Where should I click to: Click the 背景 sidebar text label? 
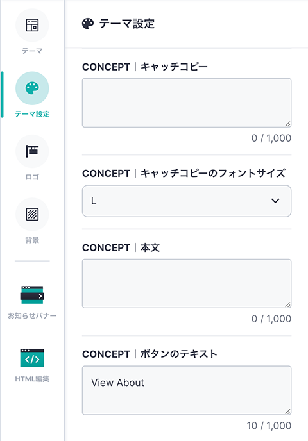pos(32,240)
